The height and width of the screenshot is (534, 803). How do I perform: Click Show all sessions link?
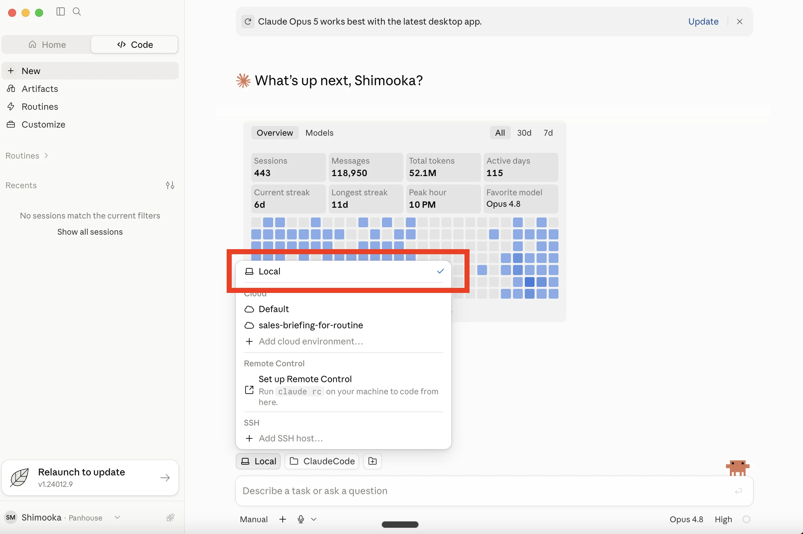click(x=90, y=232)
